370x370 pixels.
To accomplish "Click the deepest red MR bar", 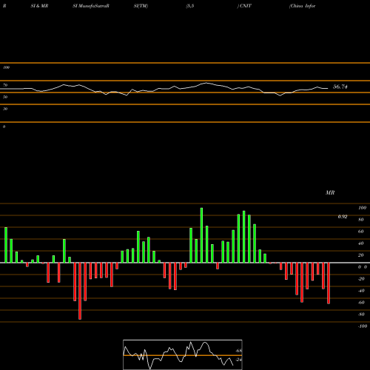I will click(80, 291).
